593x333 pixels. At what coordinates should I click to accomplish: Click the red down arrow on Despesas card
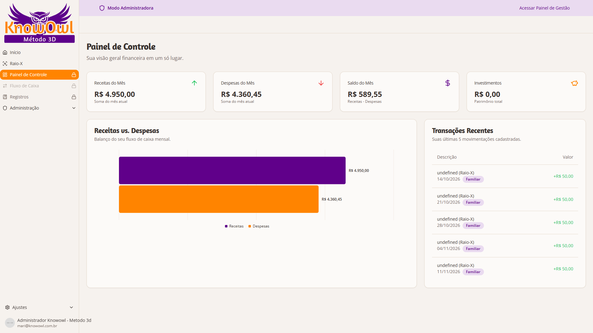point(321,83)
